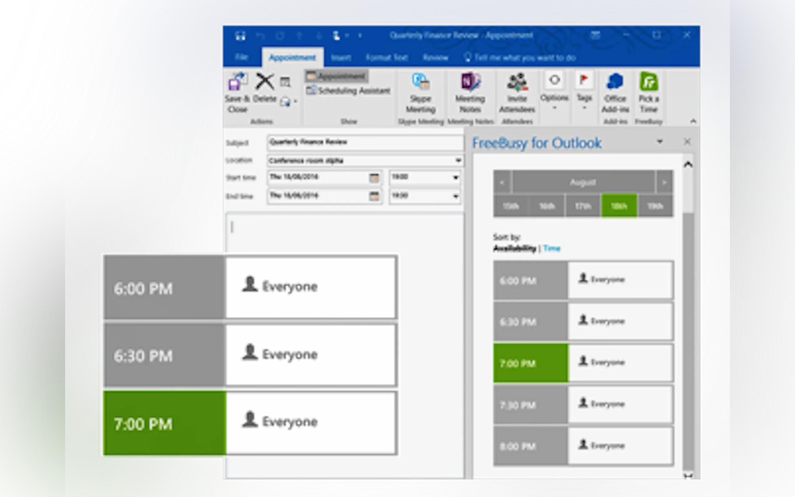Open the Location dropdown list
Screen dimensions: 795x497
click(458, 161)
